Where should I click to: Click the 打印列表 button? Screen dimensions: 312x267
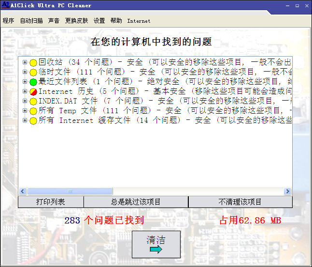pos(51,202)
